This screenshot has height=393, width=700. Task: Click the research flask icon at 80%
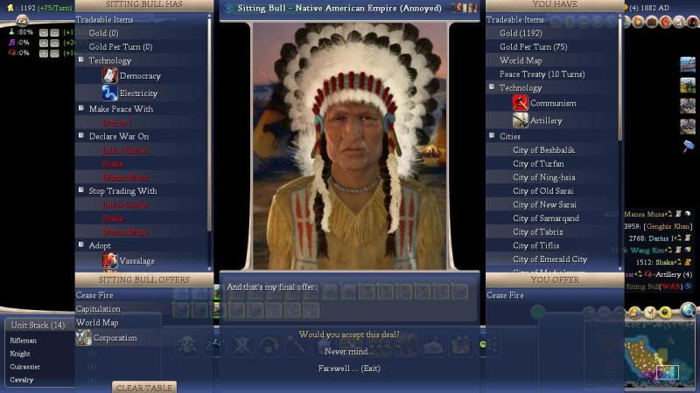12,32
